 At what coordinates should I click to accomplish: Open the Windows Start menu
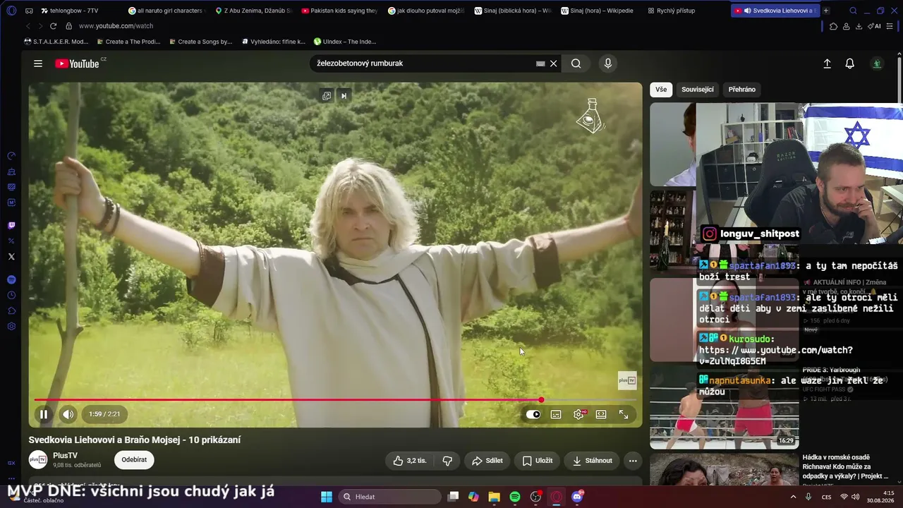(327, 497)
